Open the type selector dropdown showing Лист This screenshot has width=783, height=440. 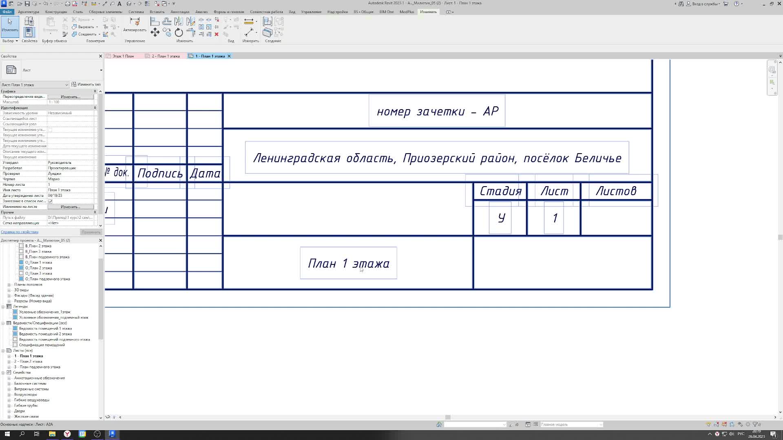pos(101,70)
